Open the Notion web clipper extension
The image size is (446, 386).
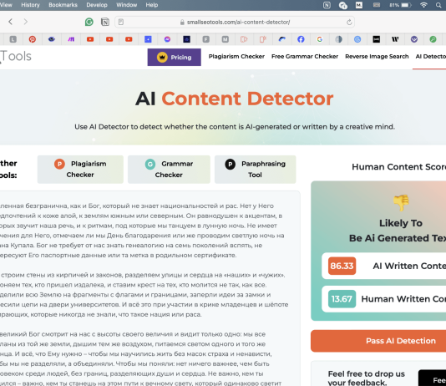pos(105,22)
